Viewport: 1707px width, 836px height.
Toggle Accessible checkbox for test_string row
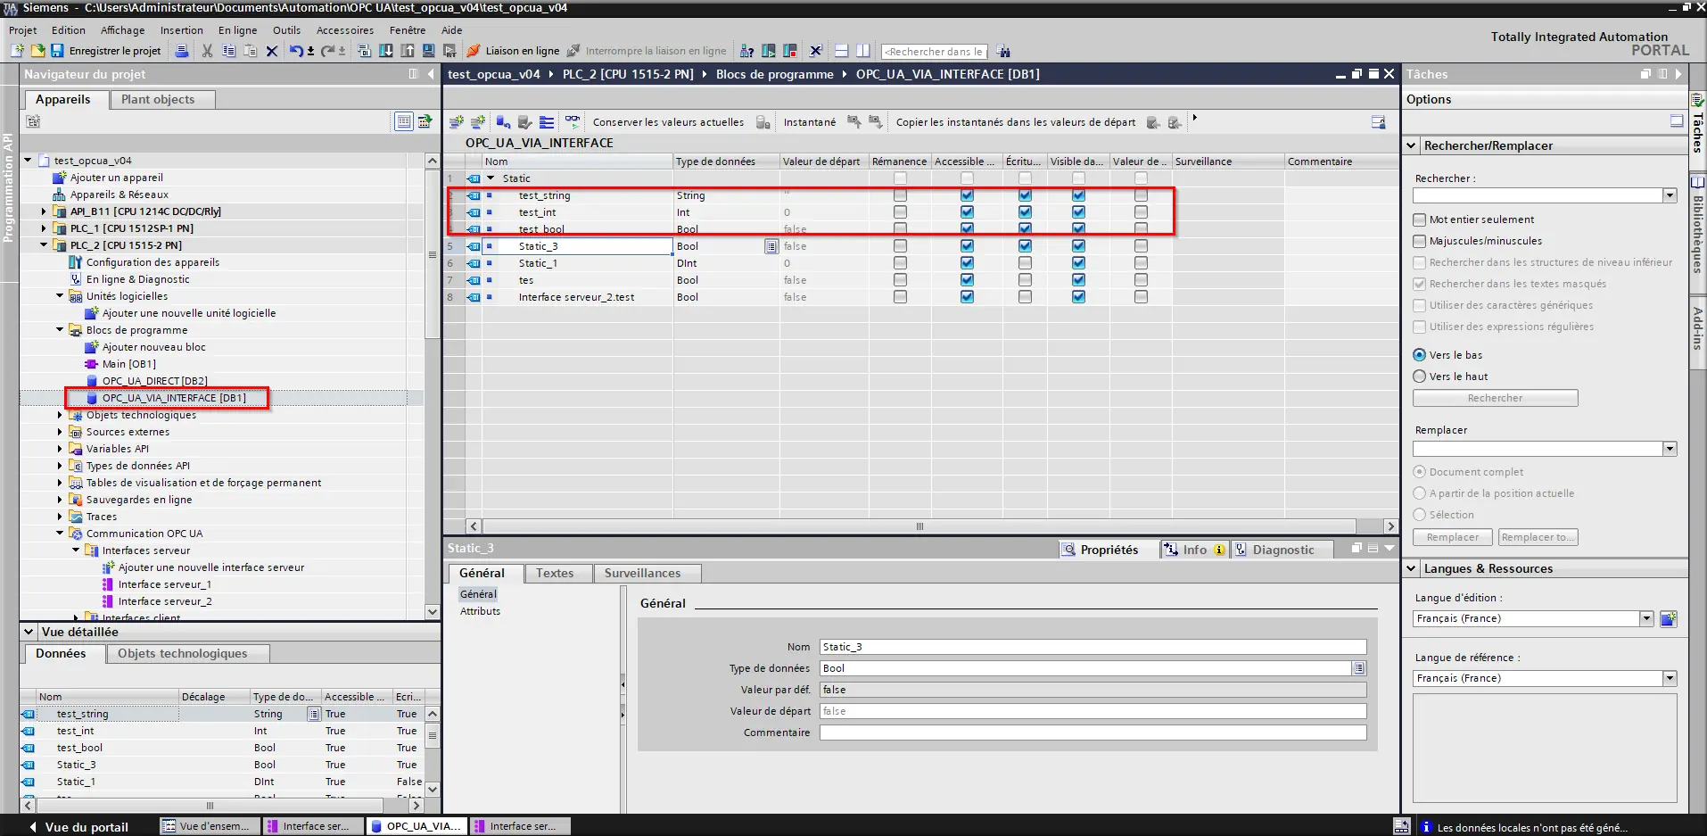tap(967, 195)
